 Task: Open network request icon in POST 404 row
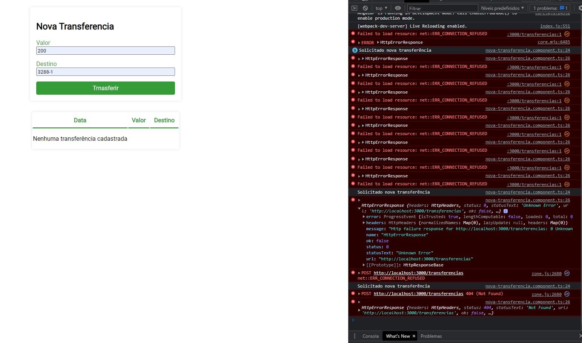(x=567, y=294)
